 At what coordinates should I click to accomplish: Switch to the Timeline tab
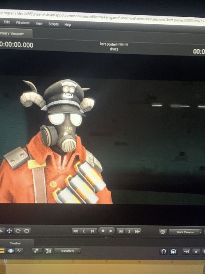coord(15,243)
